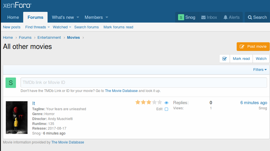Image resolution: width=270 pixels, height=151 pixels.
Task: Click the Mark read button
Action: [241, 59]
